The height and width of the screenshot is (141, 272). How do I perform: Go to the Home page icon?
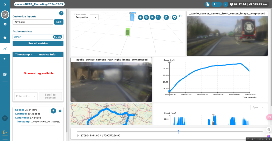[x=5, y=38]
